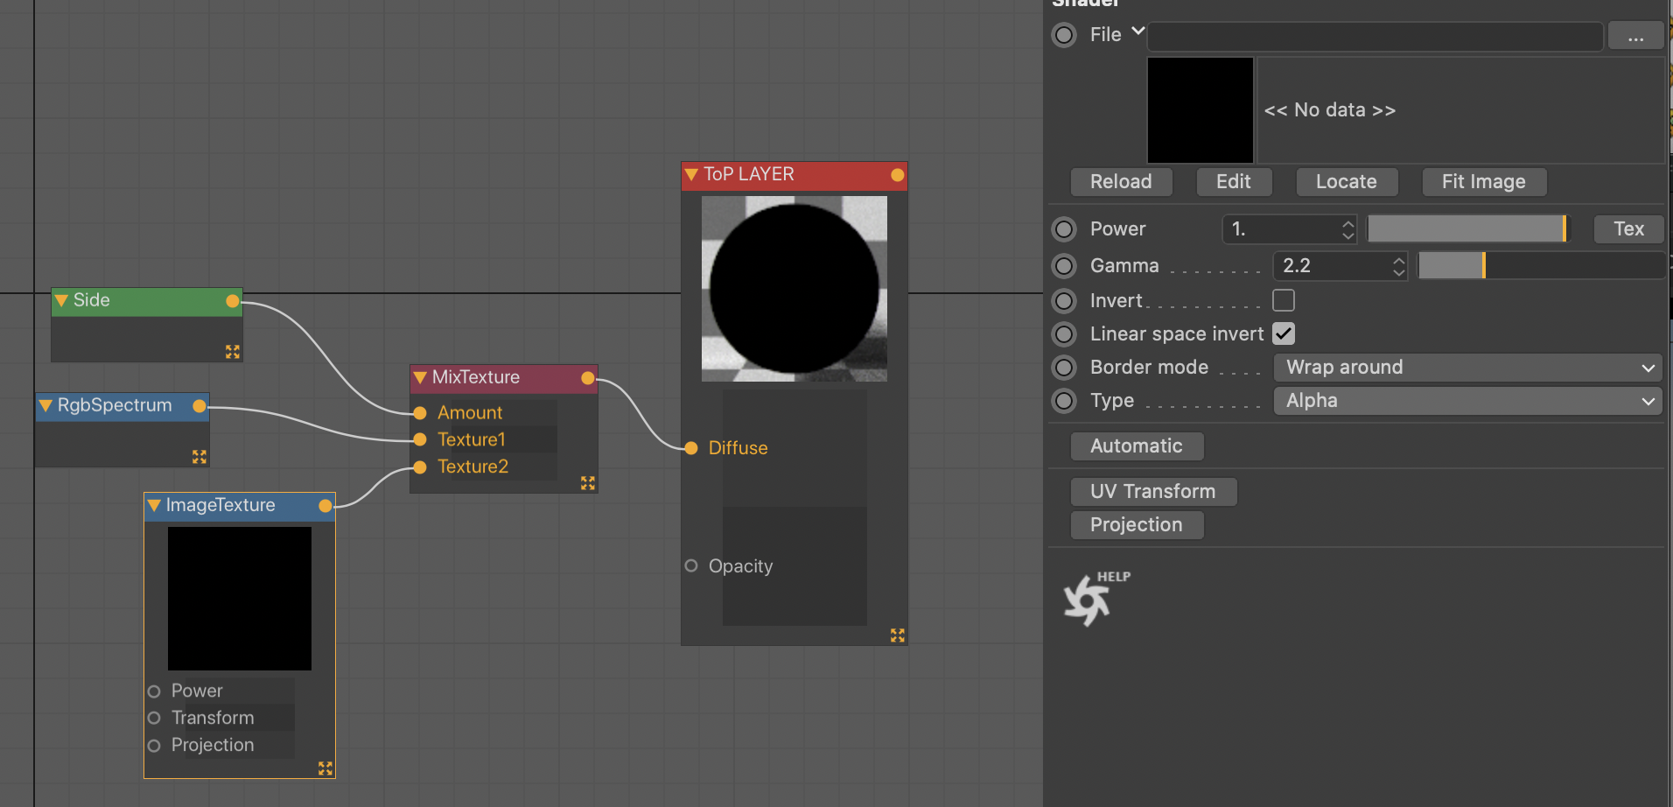Collapse the ToP LAYER node triangle
Screen dimensions: 1673x807
691,175
